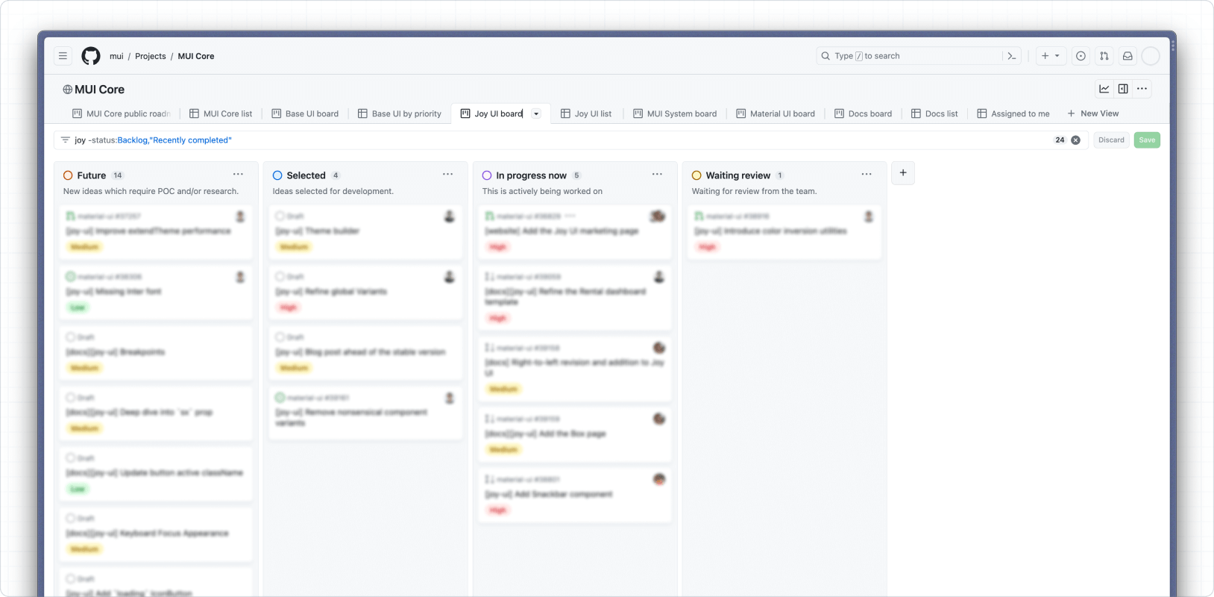The height and width of the screenshot is (597, 1214).
Task: Add a New View
Action: (1092, 113)
